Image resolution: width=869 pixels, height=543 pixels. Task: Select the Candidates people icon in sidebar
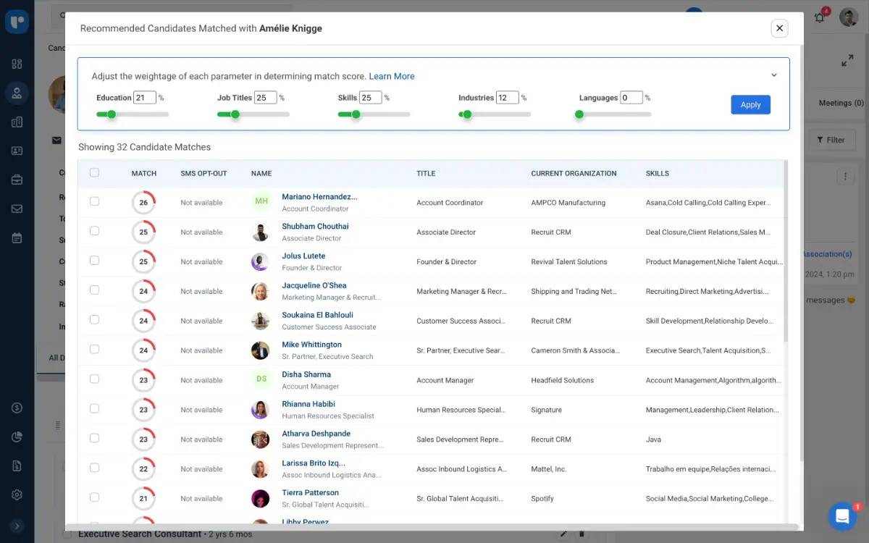(x=17, y=93)
